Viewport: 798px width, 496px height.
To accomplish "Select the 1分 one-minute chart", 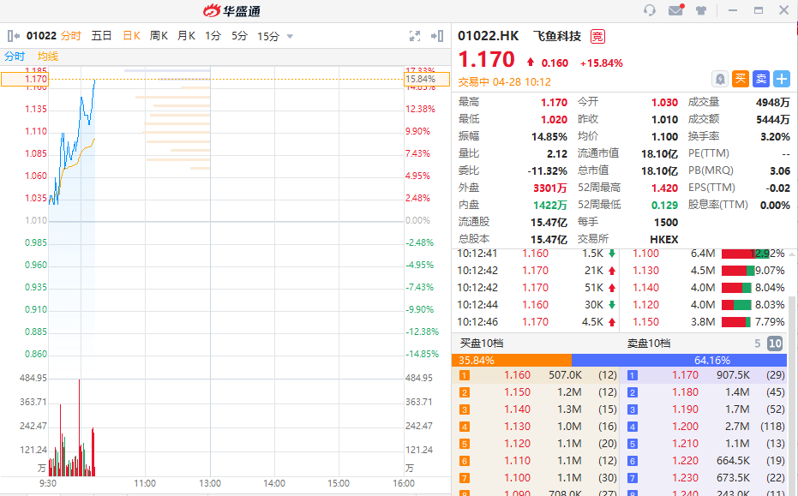I will 213,36.
